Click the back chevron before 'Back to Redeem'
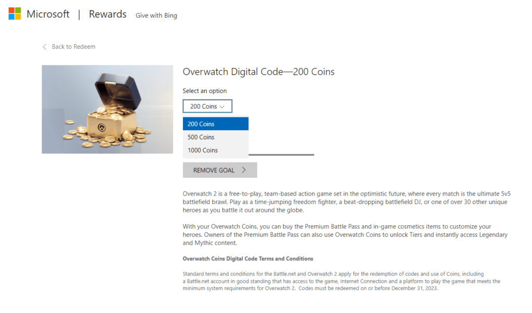 point(45,46)
